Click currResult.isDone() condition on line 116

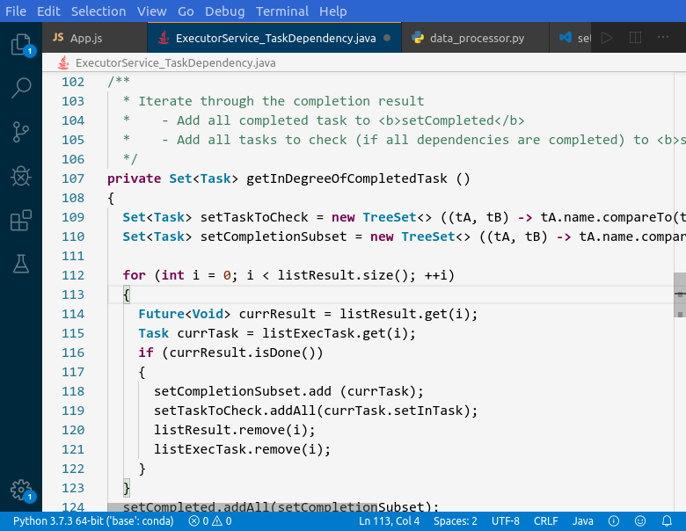tap(243, 353)
